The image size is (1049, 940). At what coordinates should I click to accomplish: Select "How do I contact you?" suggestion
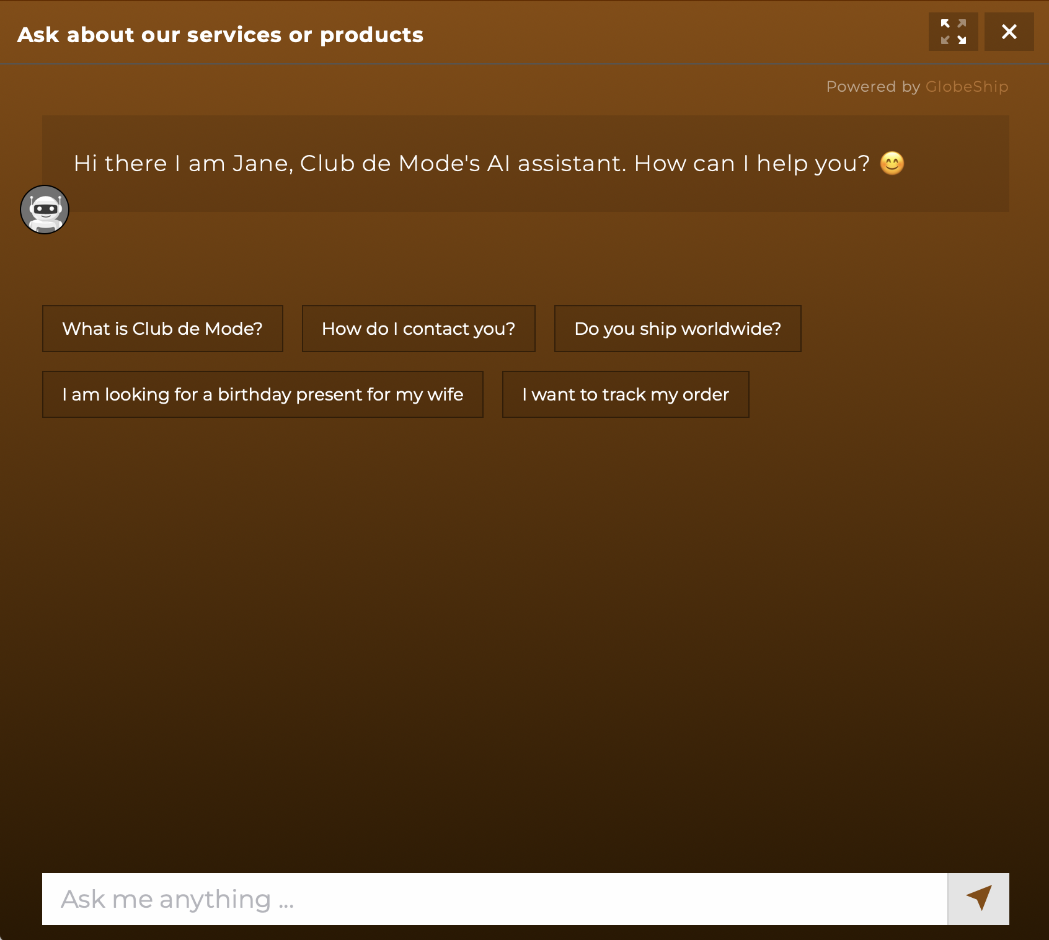click(x=418, y=329)
